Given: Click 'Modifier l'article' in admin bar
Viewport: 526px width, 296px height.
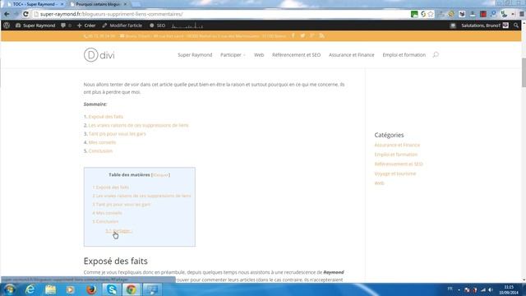Looking at the screenshot, I should click(x=122, y=25).
